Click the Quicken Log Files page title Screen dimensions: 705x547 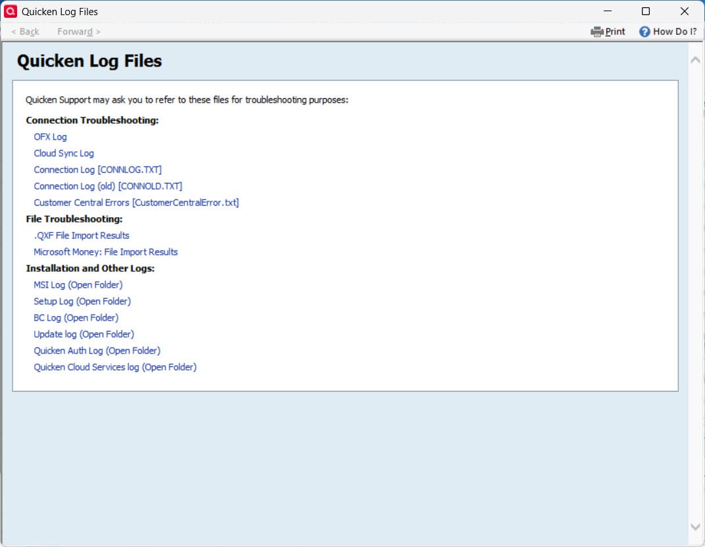(x=89, y=61)
